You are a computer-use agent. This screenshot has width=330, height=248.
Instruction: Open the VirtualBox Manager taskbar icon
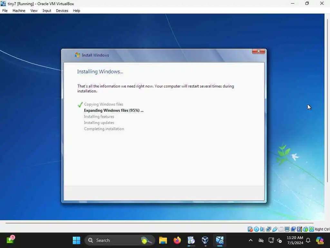pos(205,240)
